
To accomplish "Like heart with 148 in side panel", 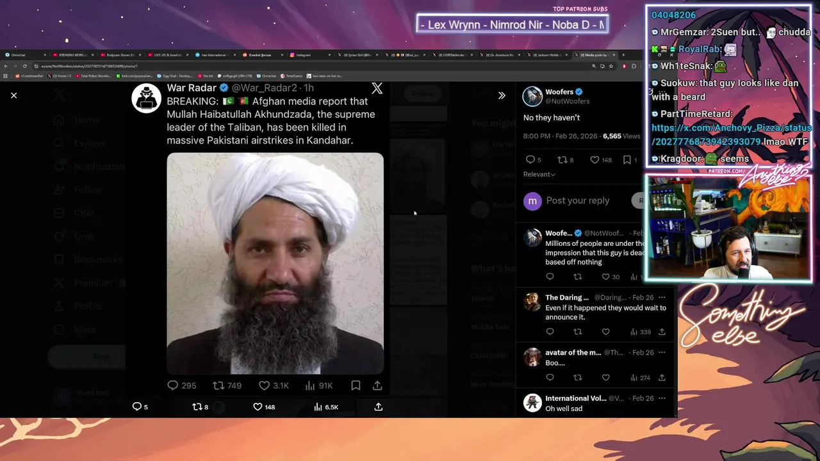I will click(x=594, y=159).
